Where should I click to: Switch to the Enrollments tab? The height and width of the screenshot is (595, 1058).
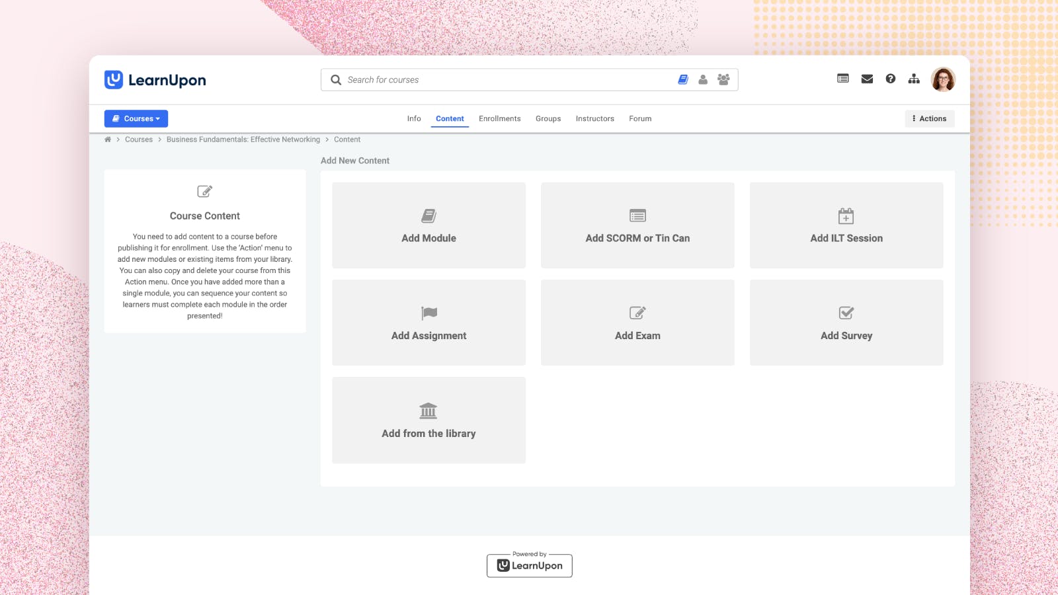[x=499, y=118]
